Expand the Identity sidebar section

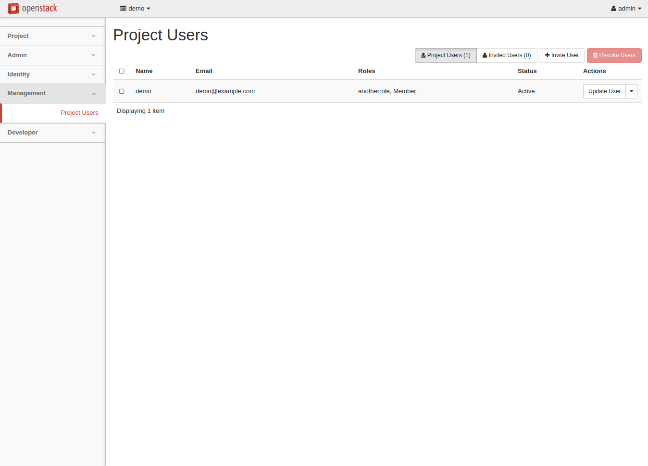click(52, 74)
